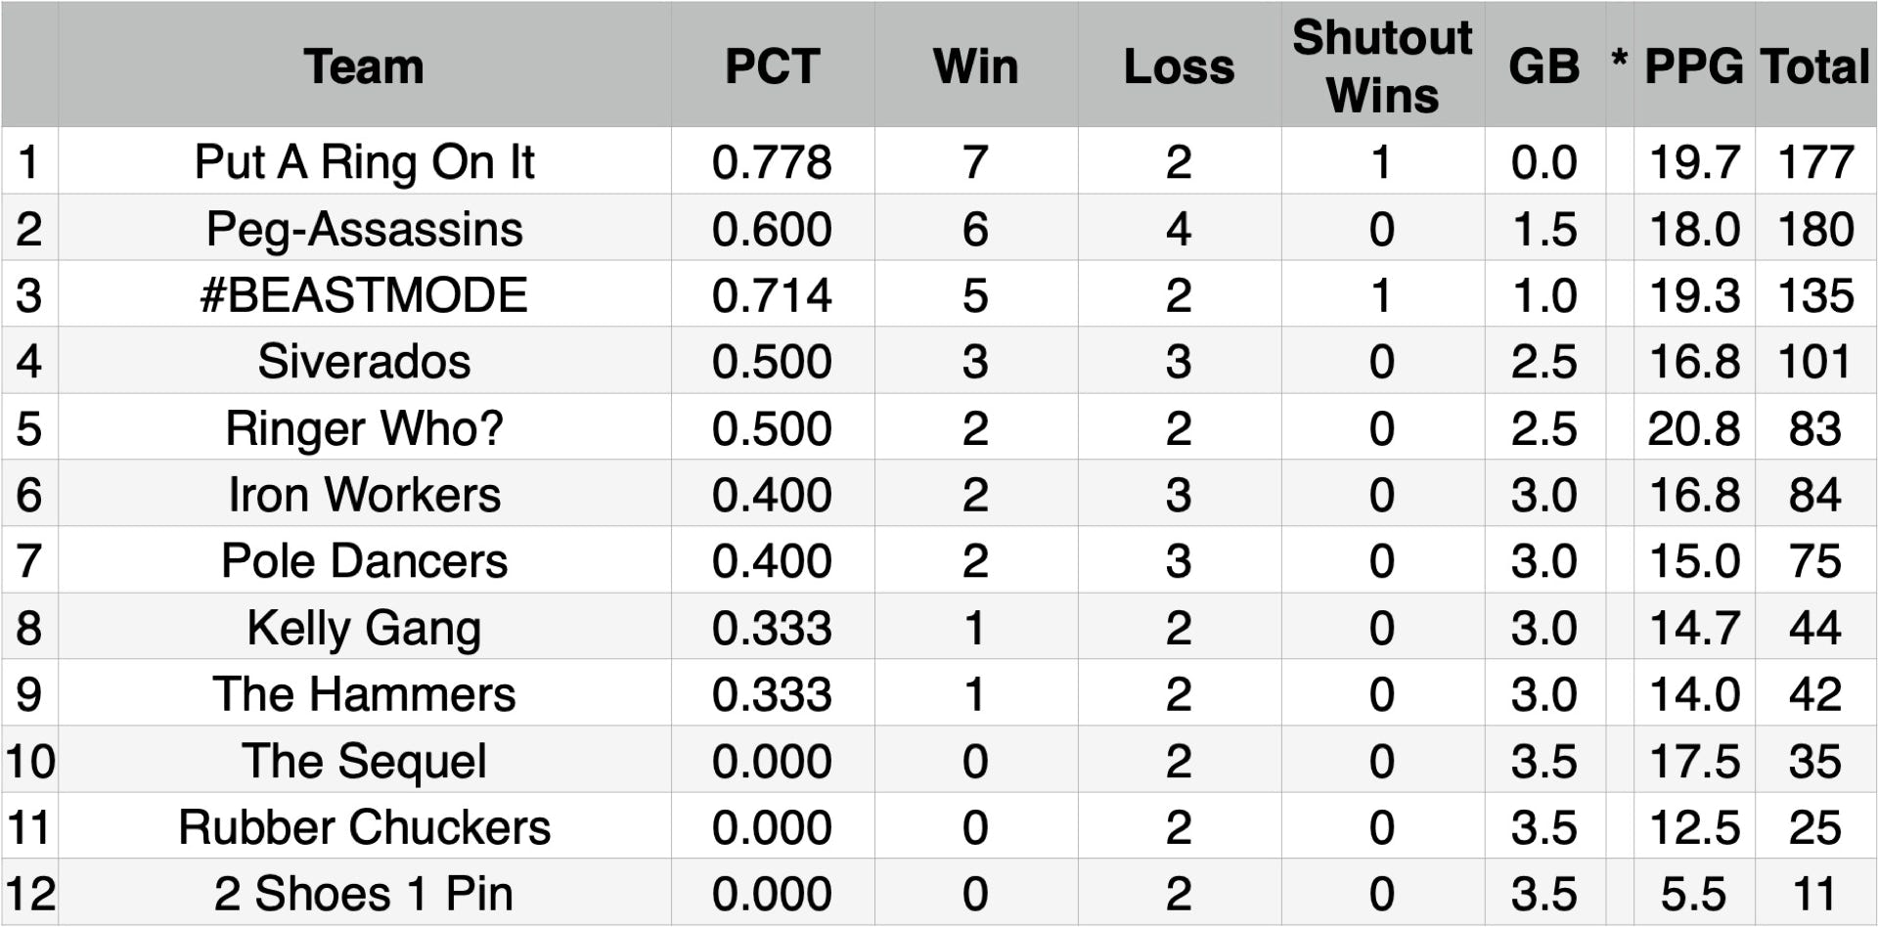
Task: Select the PPG column header
Action: coord(1693,66)
